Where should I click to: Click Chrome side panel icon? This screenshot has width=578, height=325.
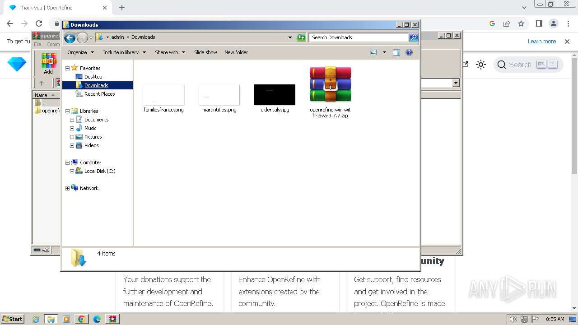pos(539,23)
